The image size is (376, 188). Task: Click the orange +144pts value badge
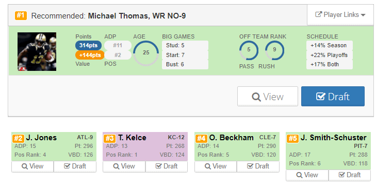(90, 55)
